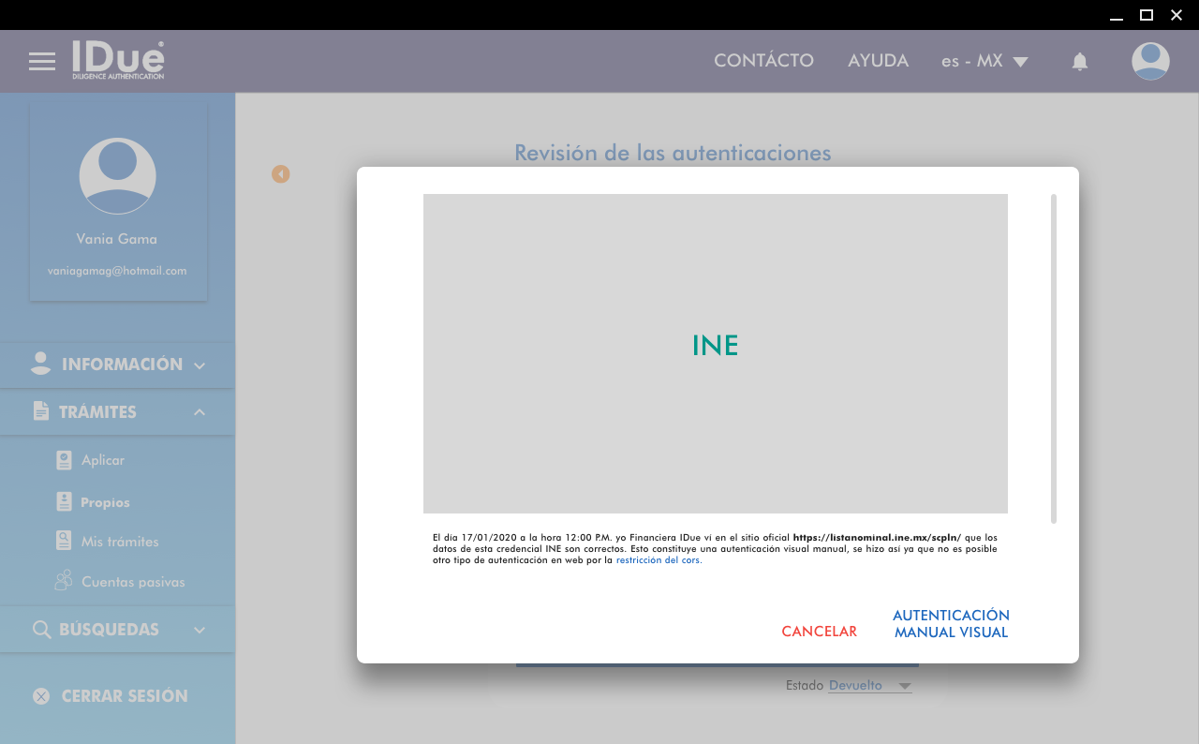The image size is (1199, 744).
Task: Click the Búsquedas magnifier icon
Action: pyautogui.click(x=41, y=630)
